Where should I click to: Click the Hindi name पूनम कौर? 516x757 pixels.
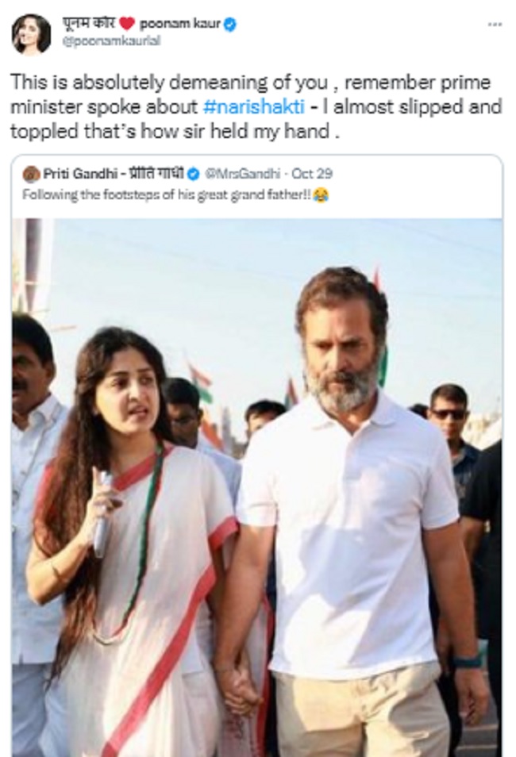(x=88, y=24)
